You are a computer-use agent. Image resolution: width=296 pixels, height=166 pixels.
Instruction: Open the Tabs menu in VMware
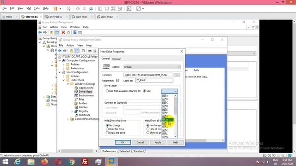(37, 8)
